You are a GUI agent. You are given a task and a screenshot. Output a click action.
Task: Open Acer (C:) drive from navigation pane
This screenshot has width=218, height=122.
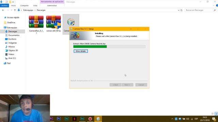coord(12,58)
